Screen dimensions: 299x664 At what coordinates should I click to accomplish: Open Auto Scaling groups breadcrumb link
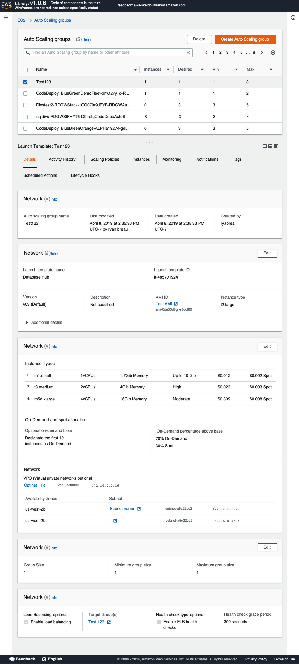tap(53, 20)
